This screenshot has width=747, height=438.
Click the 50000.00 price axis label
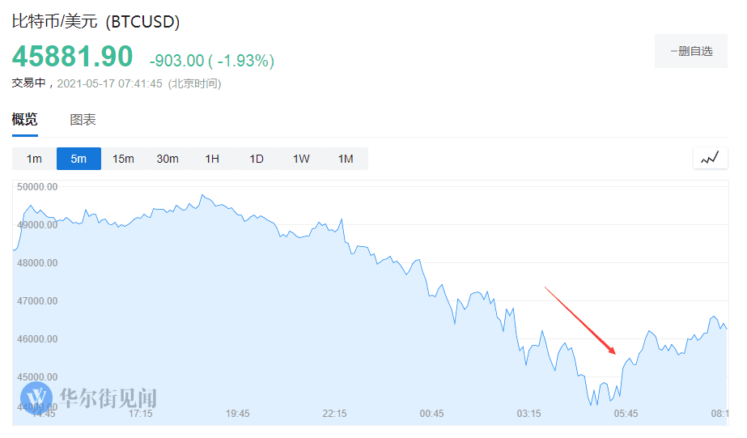(37, 187)
